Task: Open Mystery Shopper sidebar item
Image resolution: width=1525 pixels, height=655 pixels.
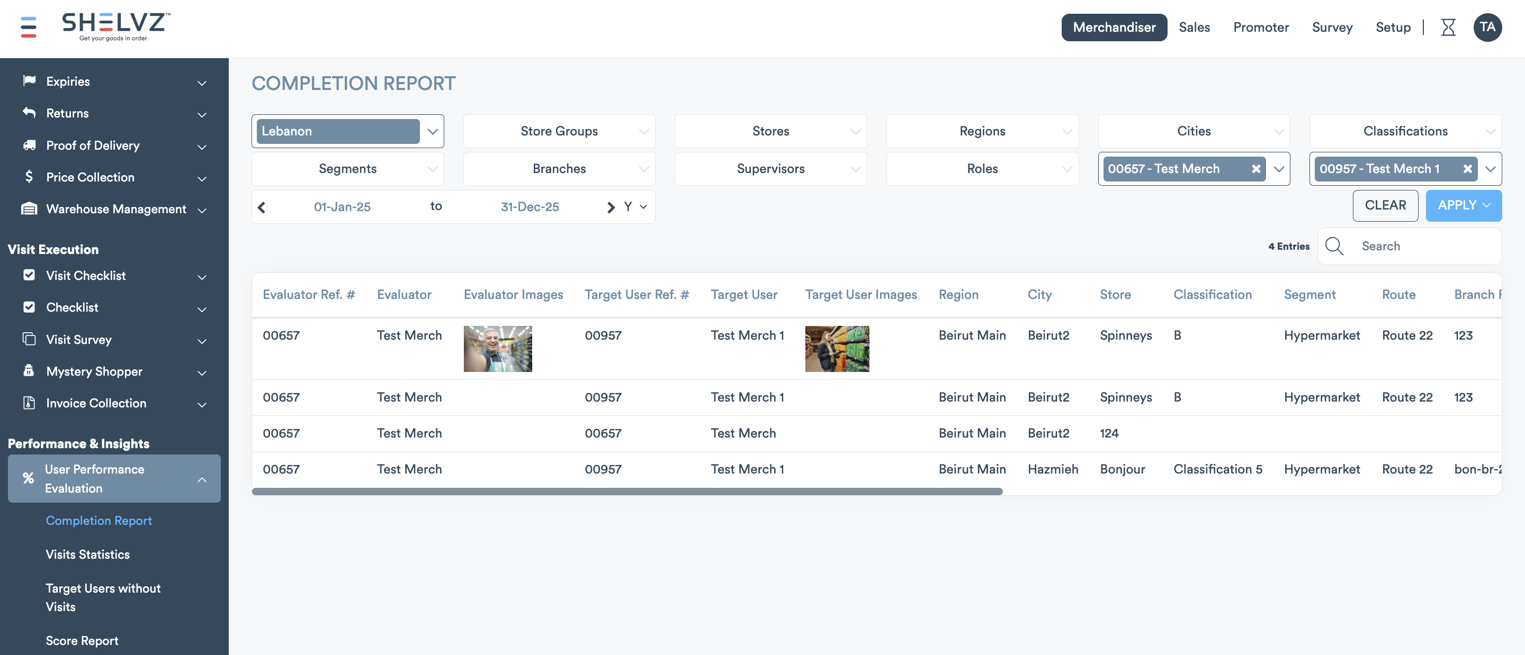Action: (94, 371)
